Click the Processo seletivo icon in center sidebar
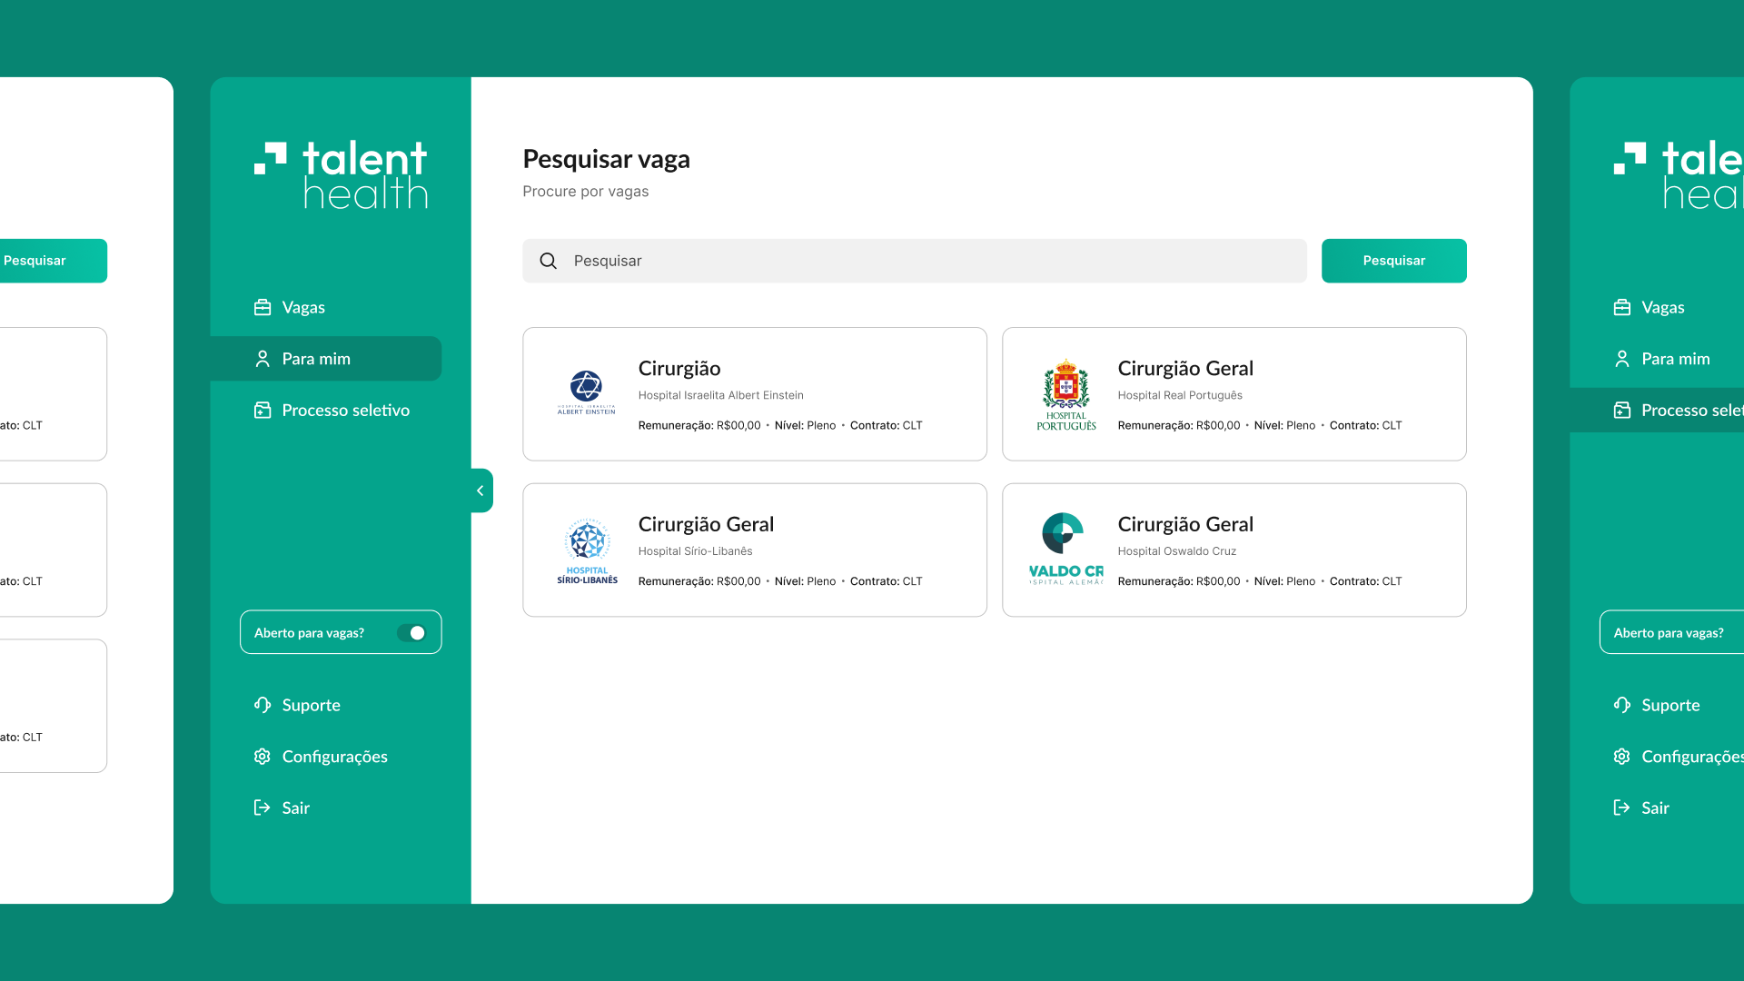Viewport: 1744px width, 981px height. [263, 410]
